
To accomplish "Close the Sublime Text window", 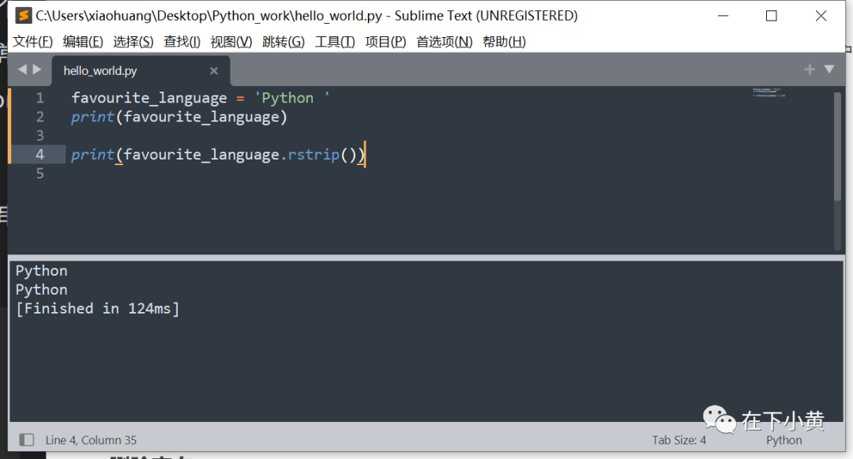I will point(821,16).
